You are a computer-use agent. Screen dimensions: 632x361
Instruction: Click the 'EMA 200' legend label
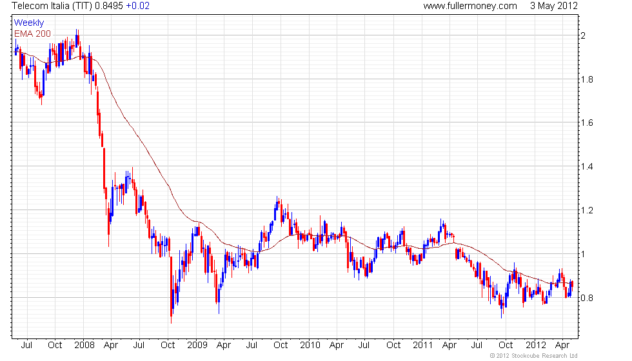32,34
